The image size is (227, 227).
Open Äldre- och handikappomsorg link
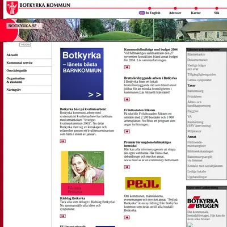(199, 104)
